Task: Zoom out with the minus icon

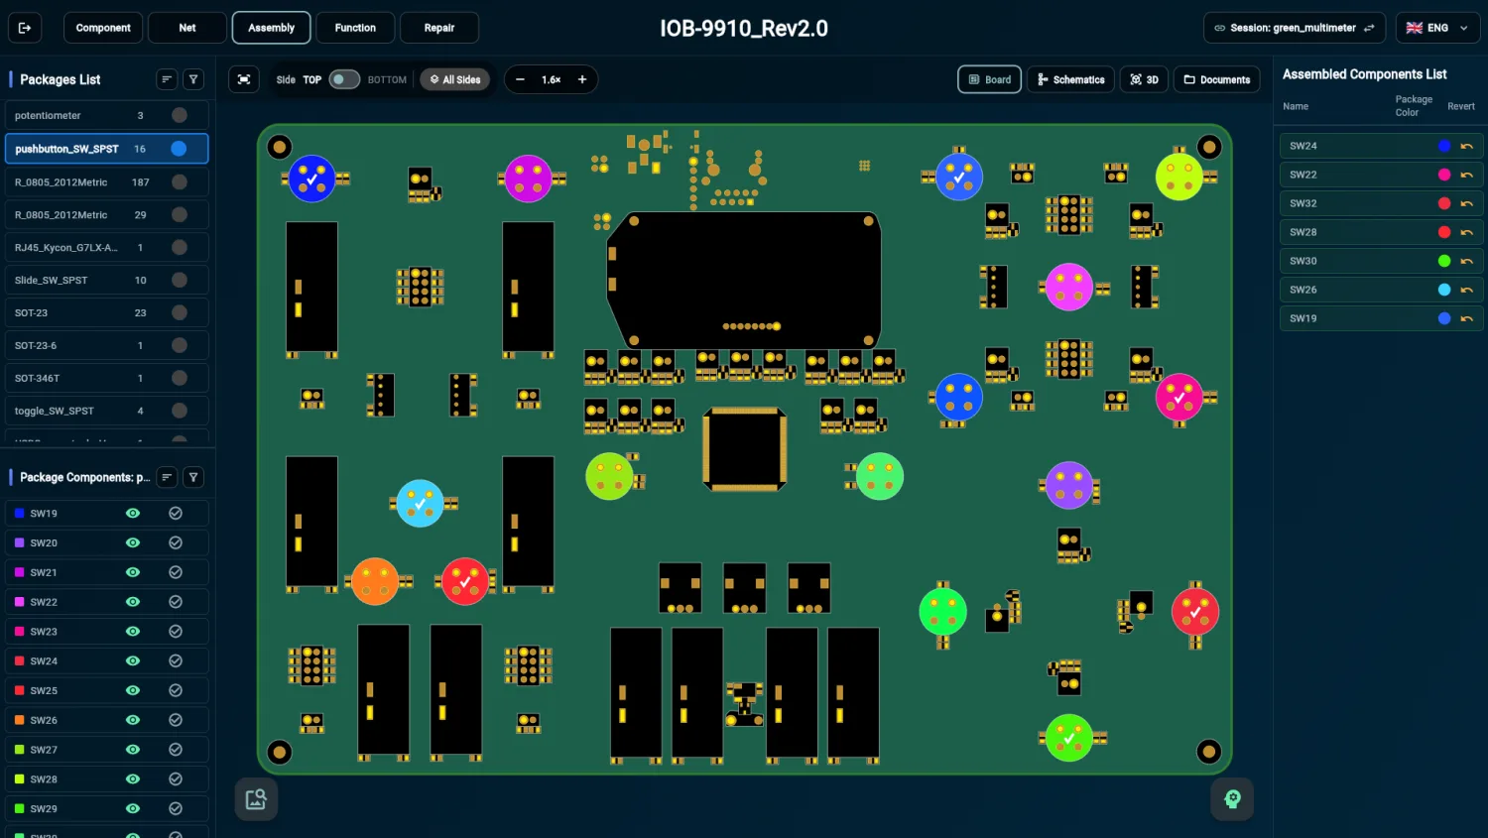Action: (520, 79)
